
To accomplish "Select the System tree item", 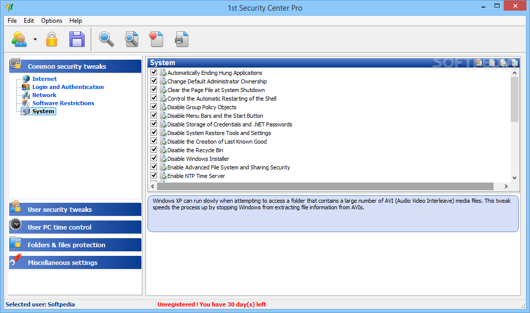I will coord(43,111).
